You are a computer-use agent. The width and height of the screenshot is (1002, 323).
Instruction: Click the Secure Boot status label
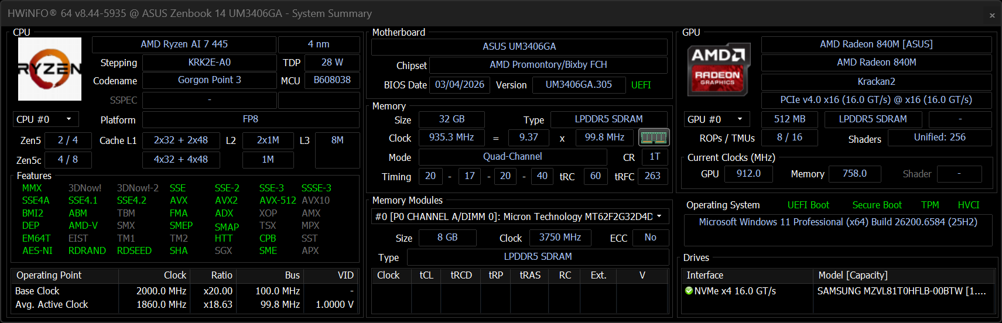coord(877,205)
